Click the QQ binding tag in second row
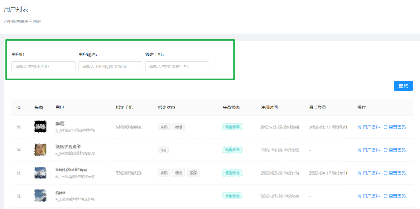 (163, 150)
